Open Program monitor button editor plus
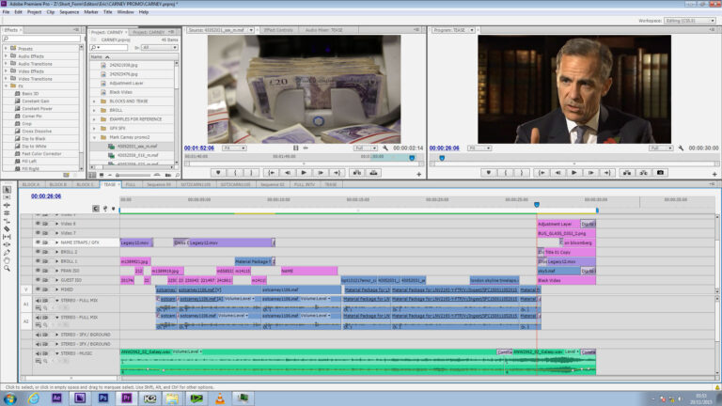Screen dimensions: 722x406 click(x=714, y=174)
